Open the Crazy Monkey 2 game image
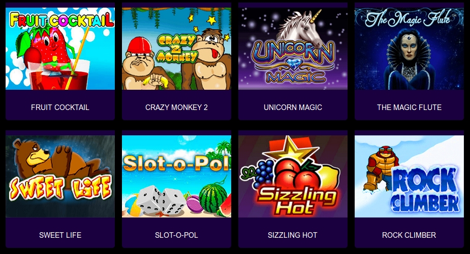The width and height of the screenshot is (470, 254). pyautogui.click(x=176, y=49)
